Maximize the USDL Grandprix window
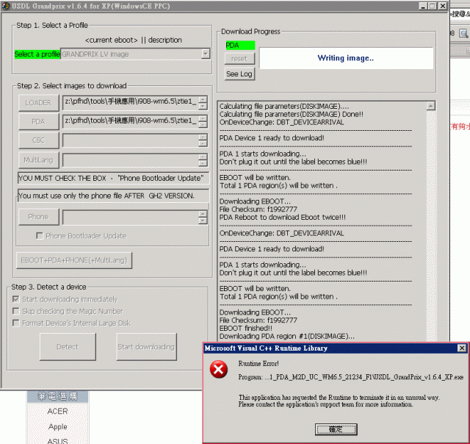 point(433,6)
